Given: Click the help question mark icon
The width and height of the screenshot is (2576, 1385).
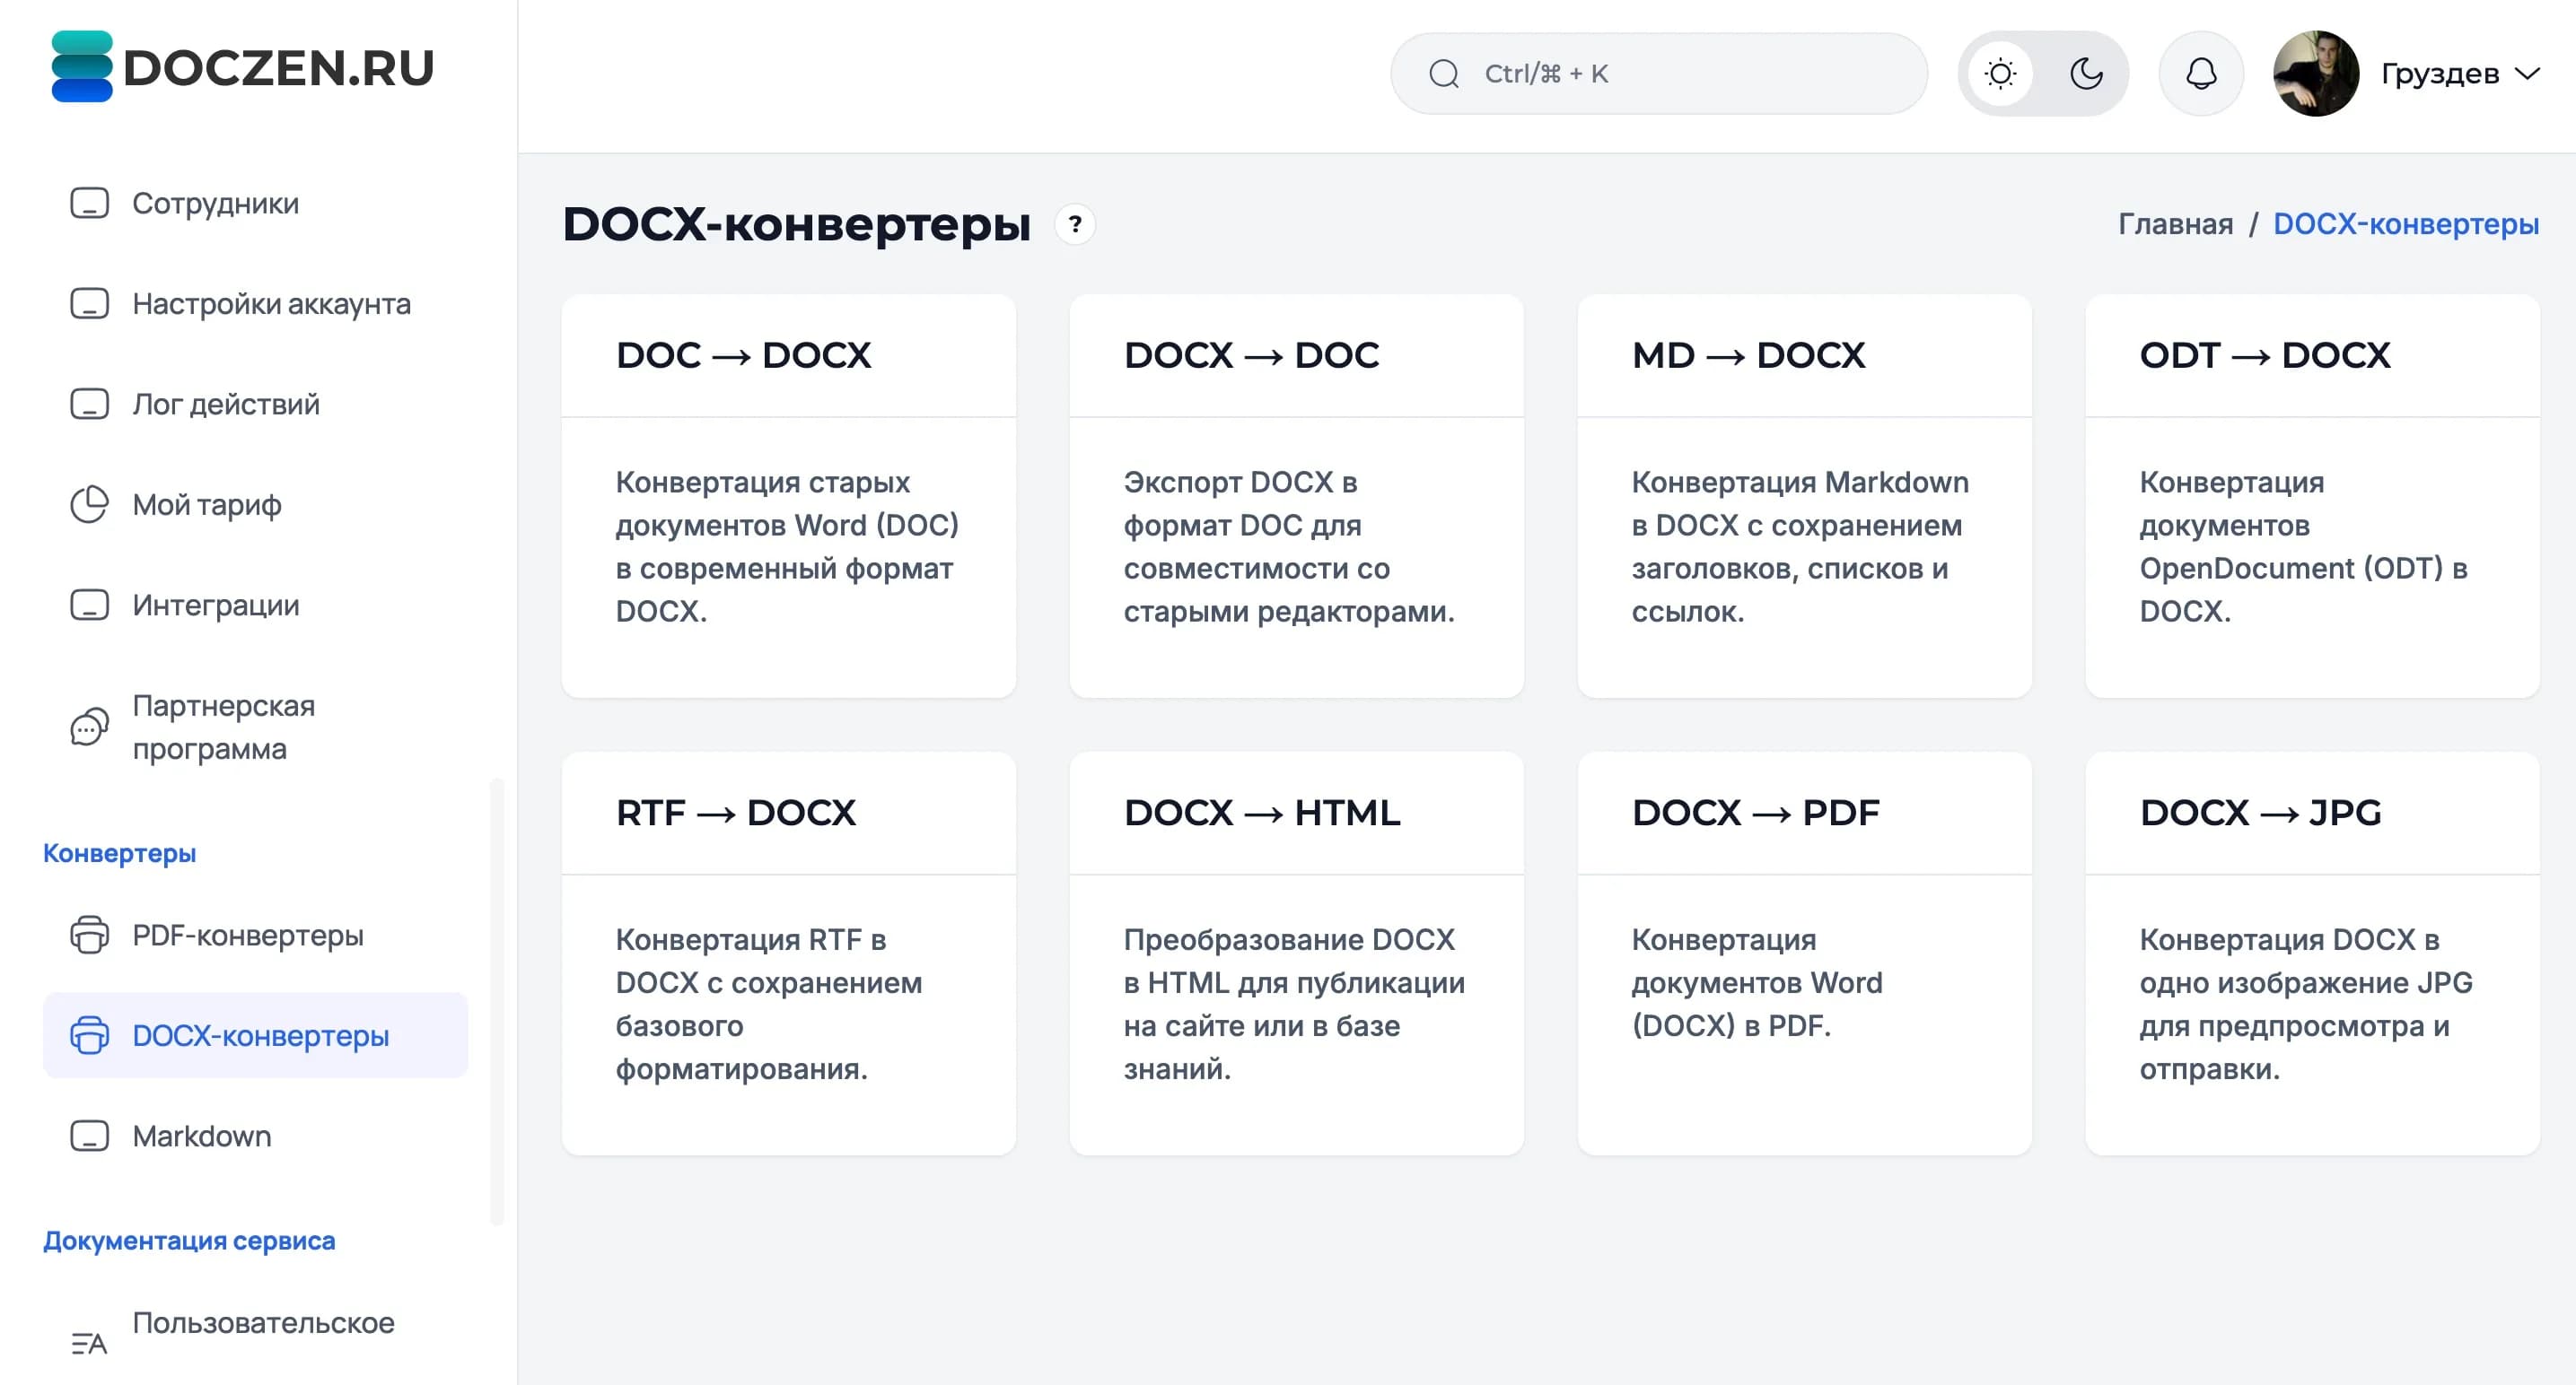Looking at the screenshot, I should pyautogui.click(x=1075, y=224).
